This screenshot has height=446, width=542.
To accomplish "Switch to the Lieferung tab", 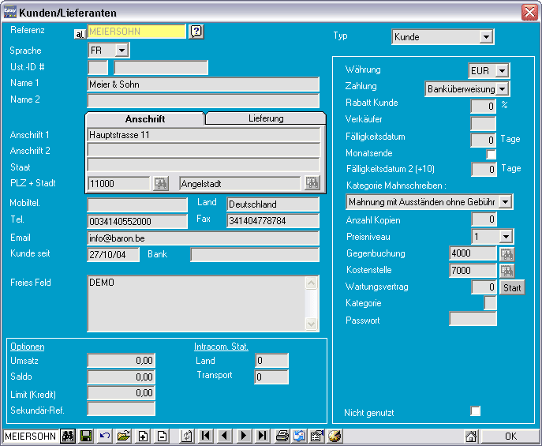I will click(266, 118).
